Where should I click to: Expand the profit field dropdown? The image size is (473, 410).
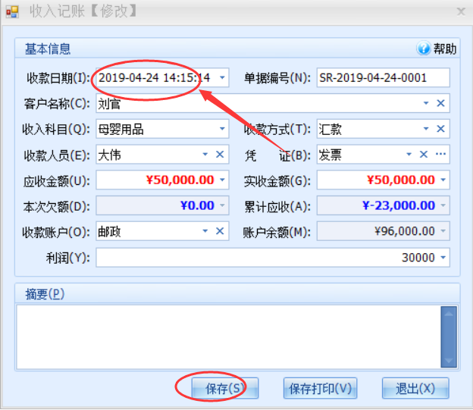442,258
